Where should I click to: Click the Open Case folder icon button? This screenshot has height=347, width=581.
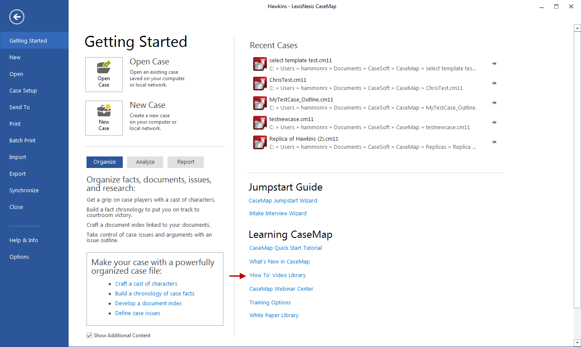104,75
